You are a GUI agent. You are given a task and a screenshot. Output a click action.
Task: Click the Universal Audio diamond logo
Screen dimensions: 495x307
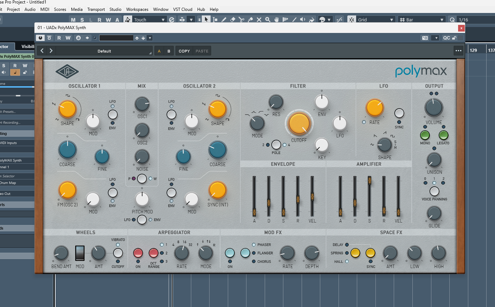[x=67, y=72]
